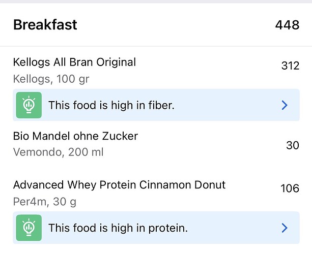Open the high in fiber tip chevron
The height and width of the screenshot is (254, 312).
285,105
